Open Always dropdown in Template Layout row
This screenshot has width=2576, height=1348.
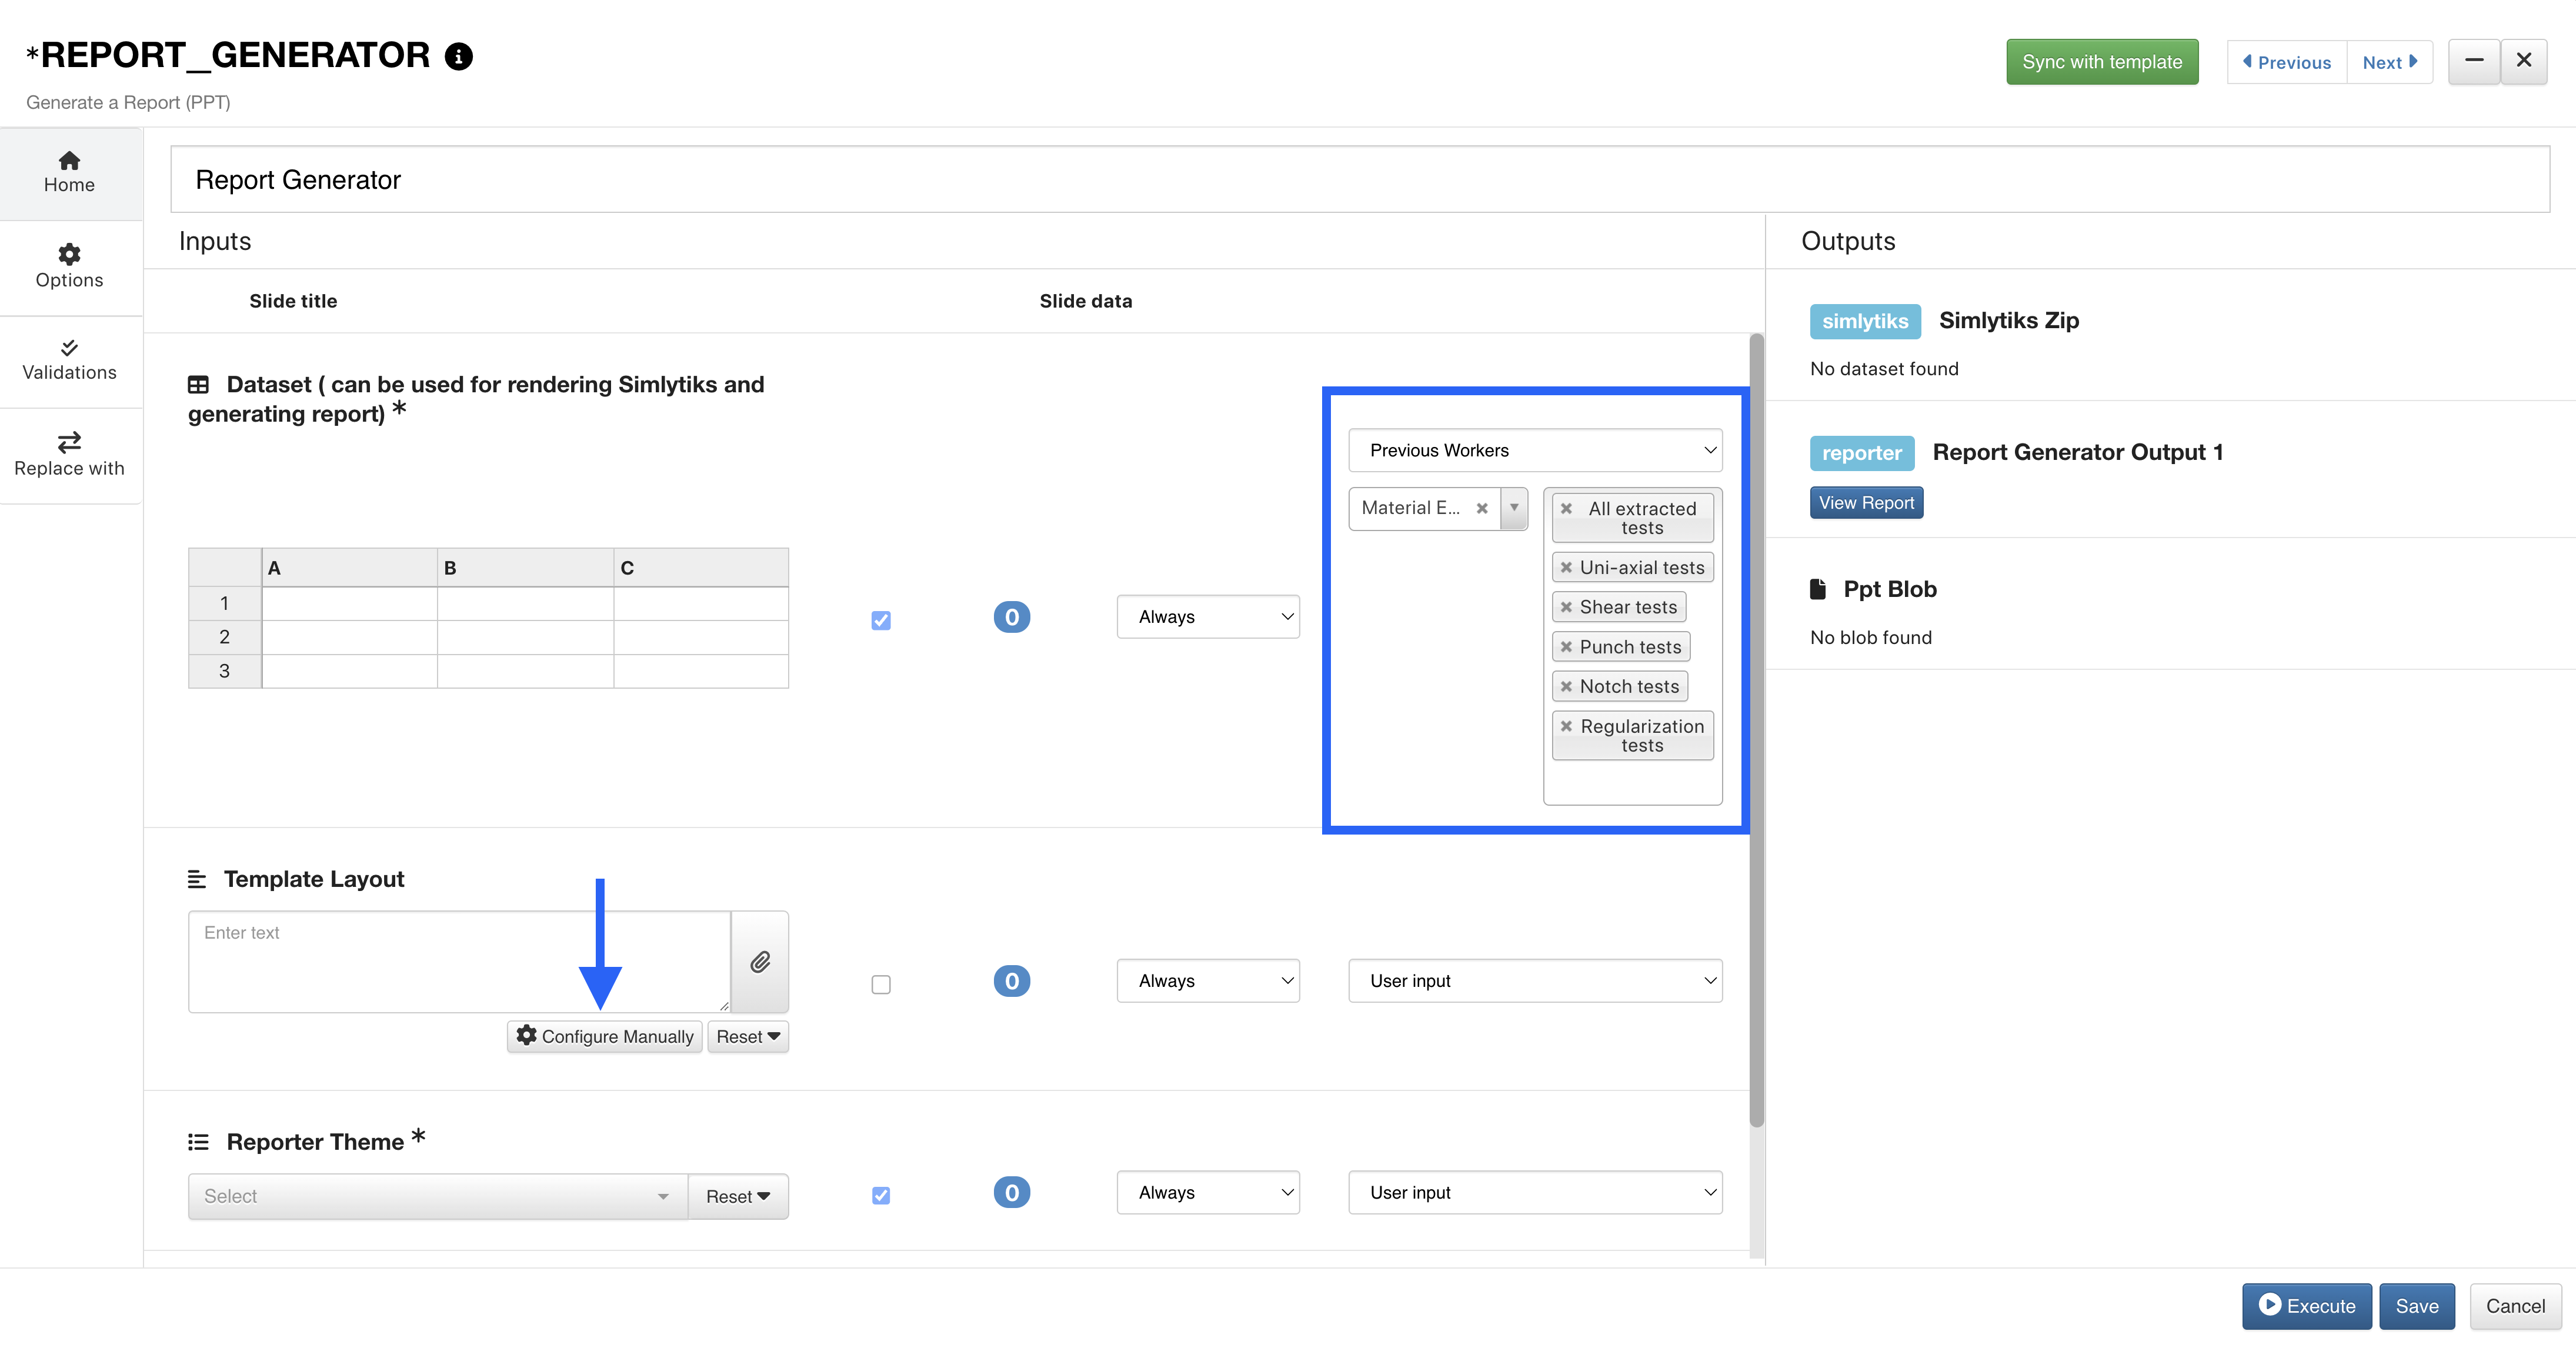1207,981
